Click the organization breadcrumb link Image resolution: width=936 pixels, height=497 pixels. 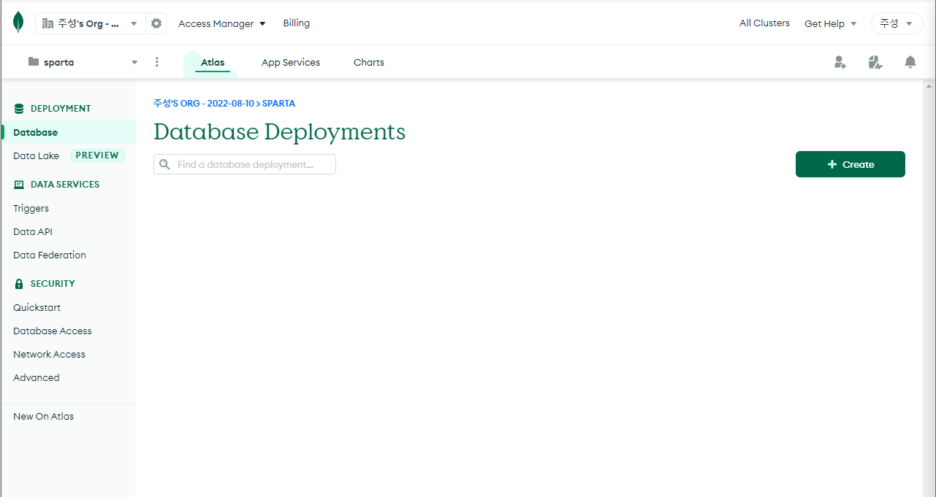click(x=204, y=104)
